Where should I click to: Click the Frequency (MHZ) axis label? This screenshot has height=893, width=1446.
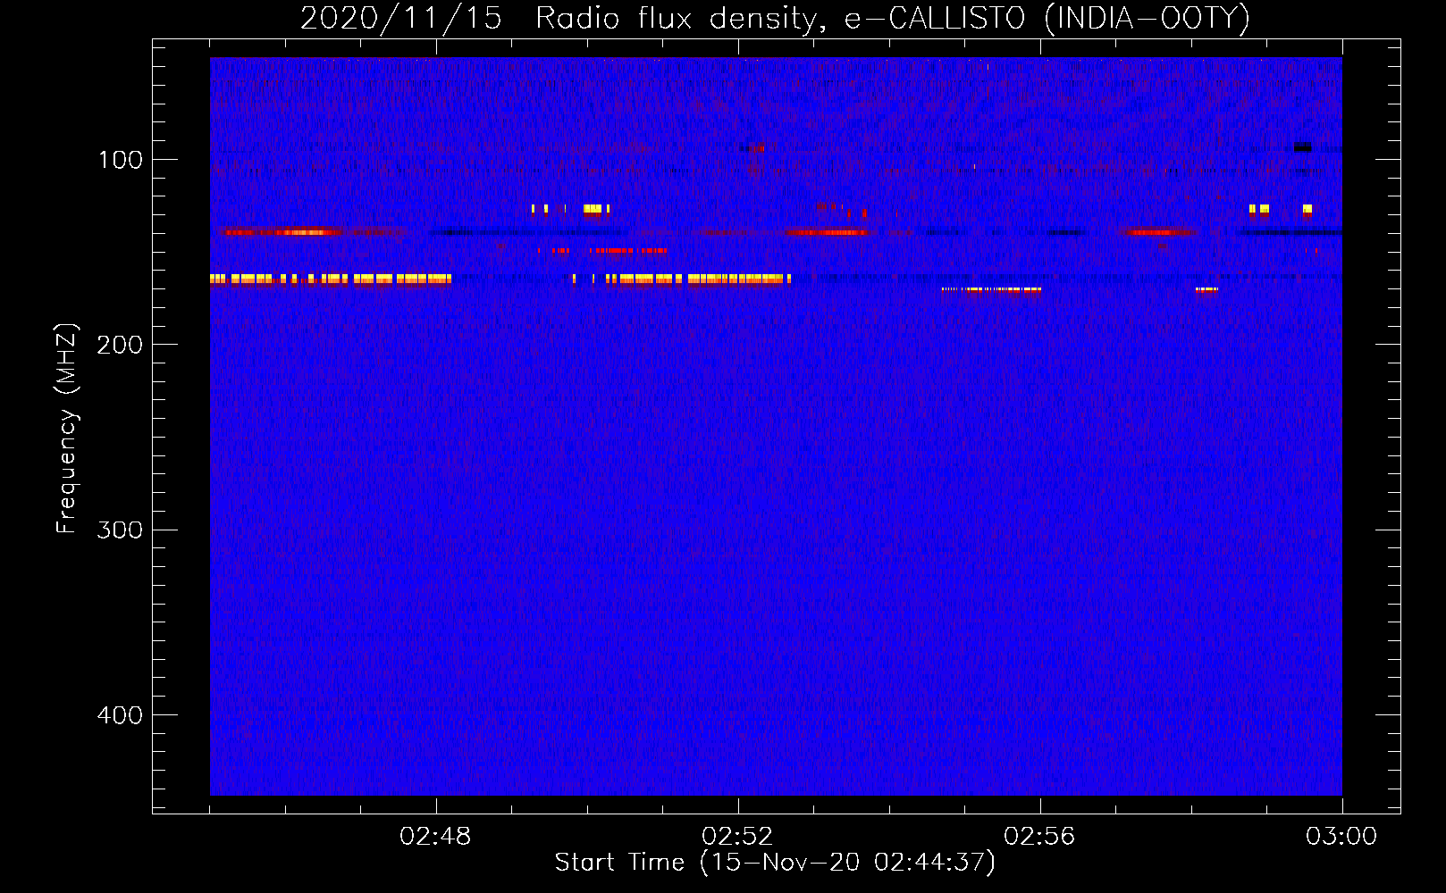(67, 429)
